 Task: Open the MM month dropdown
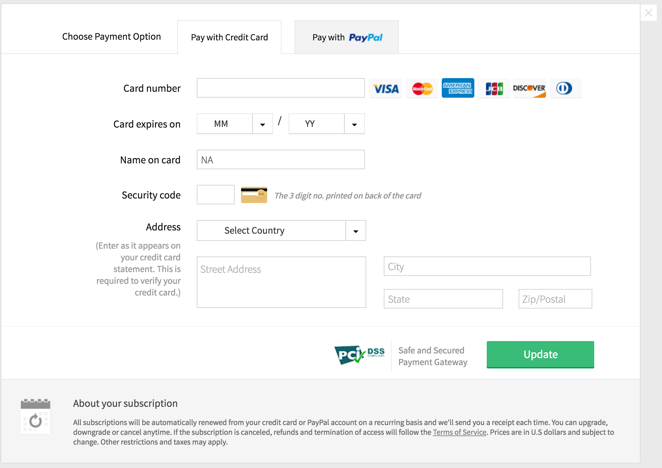coord(262,124)
